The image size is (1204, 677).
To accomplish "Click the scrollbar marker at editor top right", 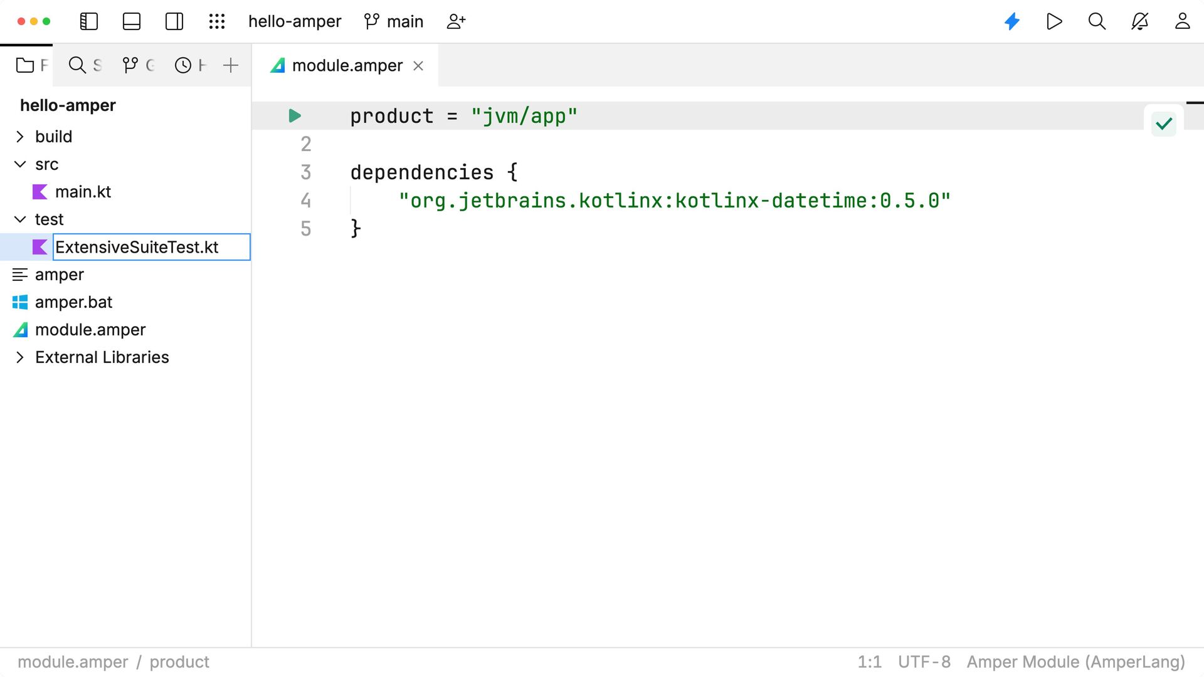I will pos(1195,102).
